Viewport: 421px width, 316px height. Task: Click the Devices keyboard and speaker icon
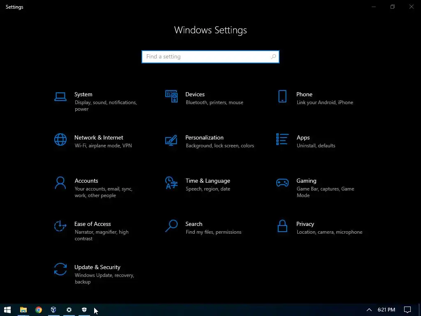(171, 96)
